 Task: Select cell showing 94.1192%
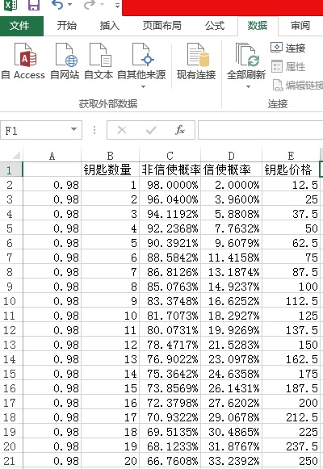(170, 214)
